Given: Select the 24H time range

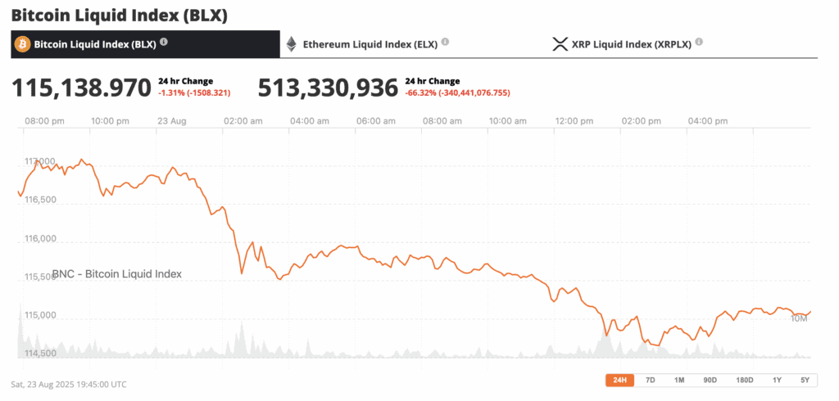Looking at the screenshot, I should tap(620, 380).
